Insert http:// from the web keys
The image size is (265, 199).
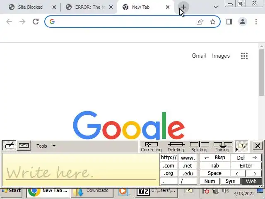coord(169,158)
